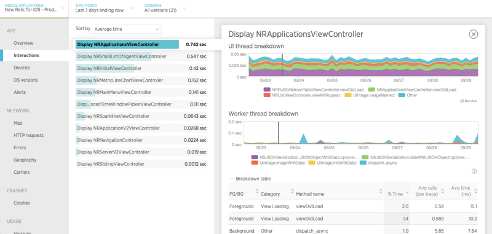
Task: Collapse the Breakdown table section
Action: coord(250,179)
